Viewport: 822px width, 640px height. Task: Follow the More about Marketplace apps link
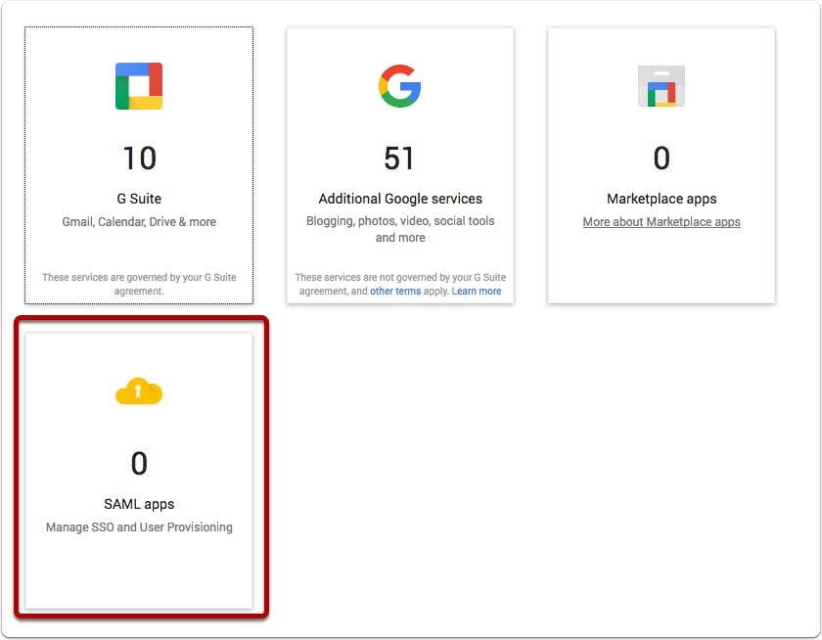[662, 222]
